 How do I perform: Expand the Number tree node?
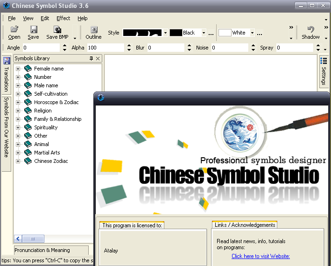pos(18,77)
